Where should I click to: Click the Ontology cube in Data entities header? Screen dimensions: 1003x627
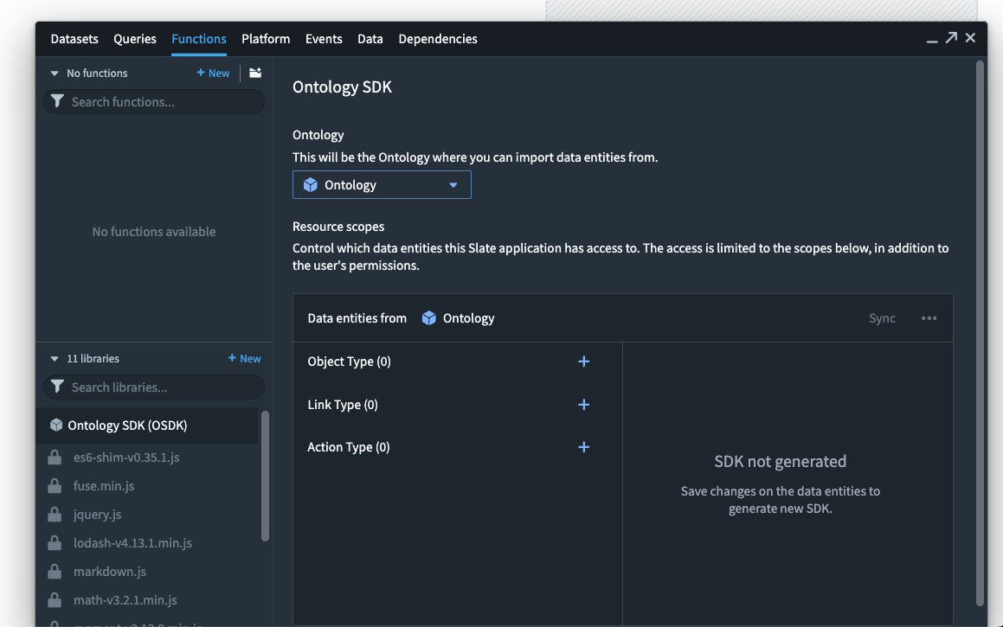429,318
